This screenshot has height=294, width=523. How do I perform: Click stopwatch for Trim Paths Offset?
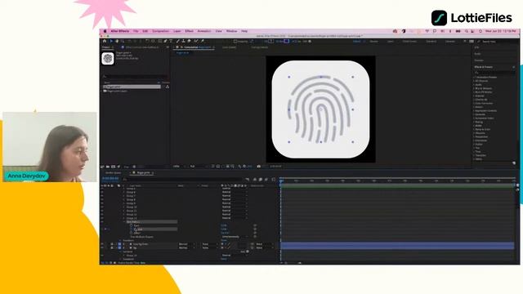[x=131, y=233]
